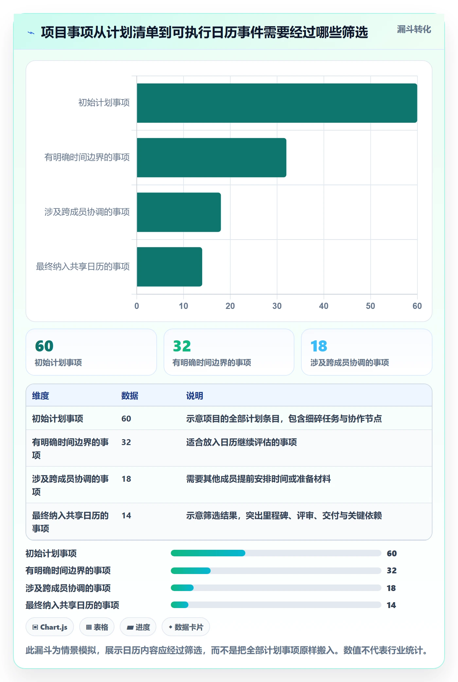Open the data card with value 32
The image size is (458, 682).
(x=229, y=352)
